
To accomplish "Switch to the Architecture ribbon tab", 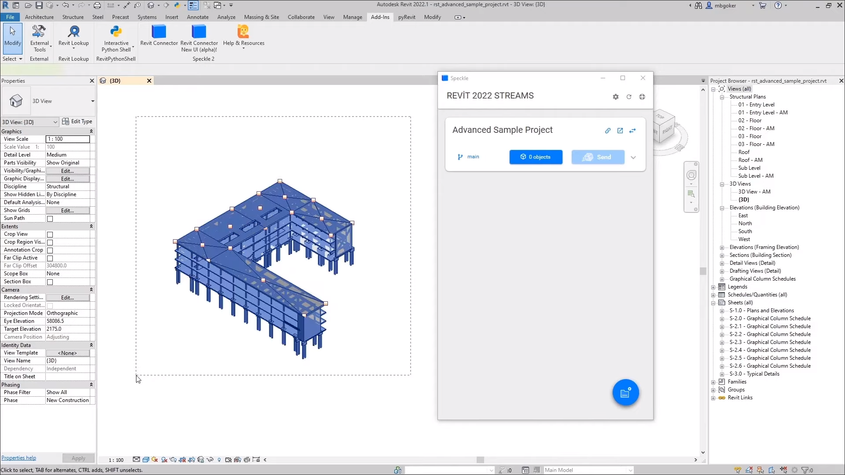I will (x=39, y=17).
